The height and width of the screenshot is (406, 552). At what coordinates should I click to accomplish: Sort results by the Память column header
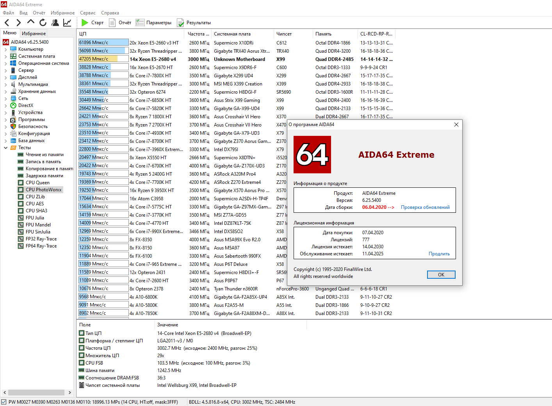point(335,34)
